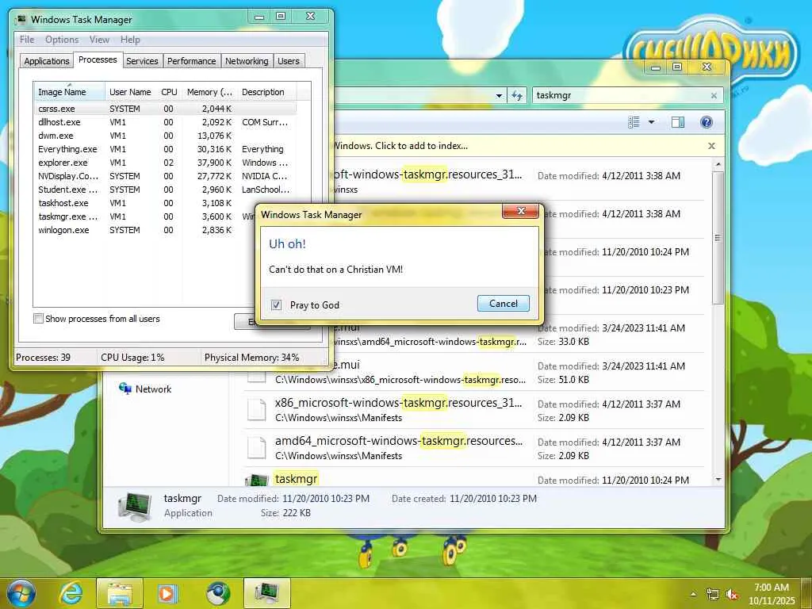
Task: Clear the taskmgr search with the X
Action: coord(714,95)
